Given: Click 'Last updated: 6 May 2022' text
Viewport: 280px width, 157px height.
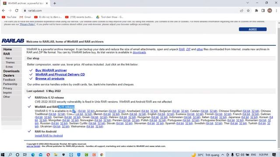Looking at the screenshot, I should click(44, 91).
